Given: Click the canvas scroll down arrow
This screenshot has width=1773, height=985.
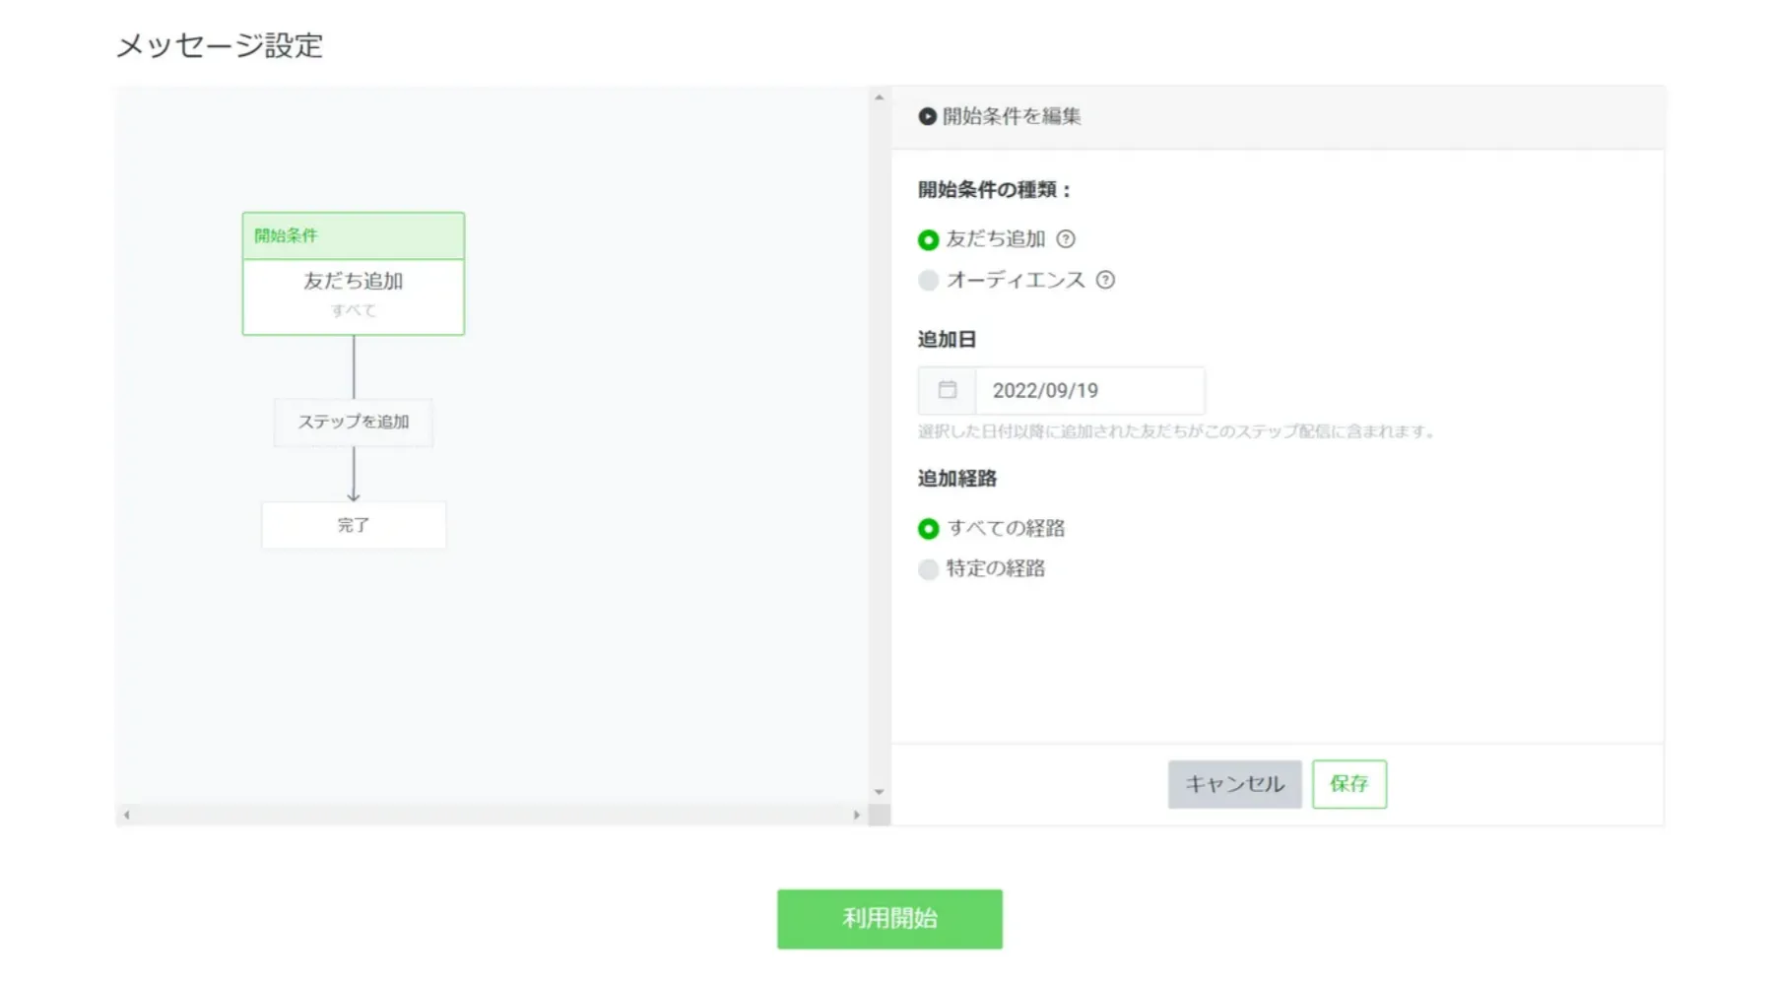Looking at the screenshot, I should pyautogui.click(x=879, y=792).
